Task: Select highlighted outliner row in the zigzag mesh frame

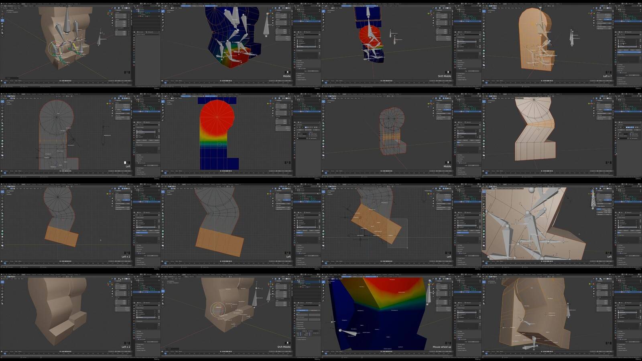Action: click(628, 111)
